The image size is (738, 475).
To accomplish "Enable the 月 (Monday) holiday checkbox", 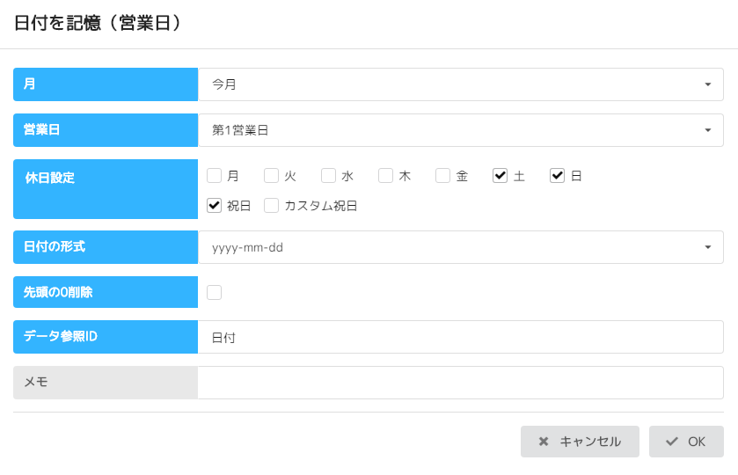I will click(214, 176).
